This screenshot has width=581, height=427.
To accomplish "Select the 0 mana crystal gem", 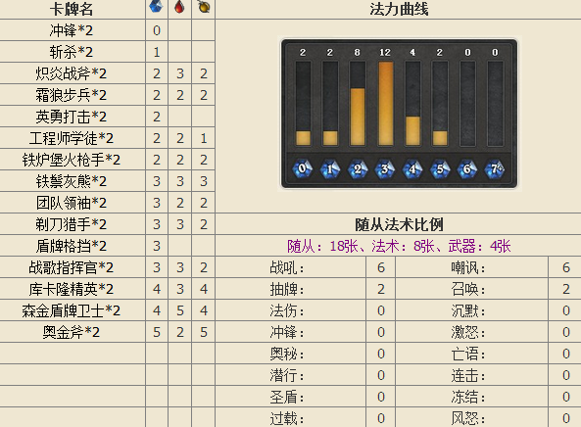I will [x=303, y=169].
